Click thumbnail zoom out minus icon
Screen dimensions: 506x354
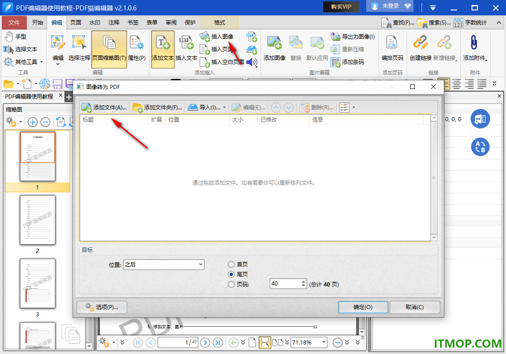click(x=45, y=122)
